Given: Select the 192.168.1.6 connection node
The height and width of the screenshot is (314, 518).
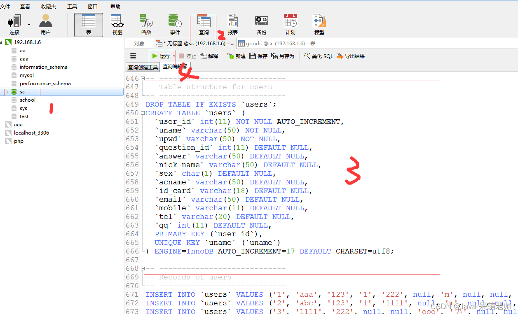Looking at the screenshot, I should [x=27, y=42].
